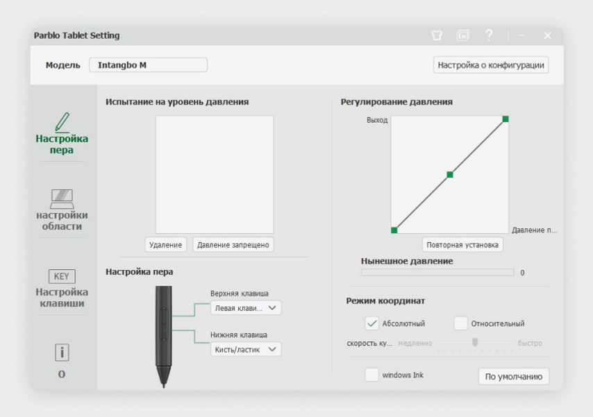This screenshot has width=593, height=417.
Task: Select the middle pressure curve point
Action: coord(450,175)
